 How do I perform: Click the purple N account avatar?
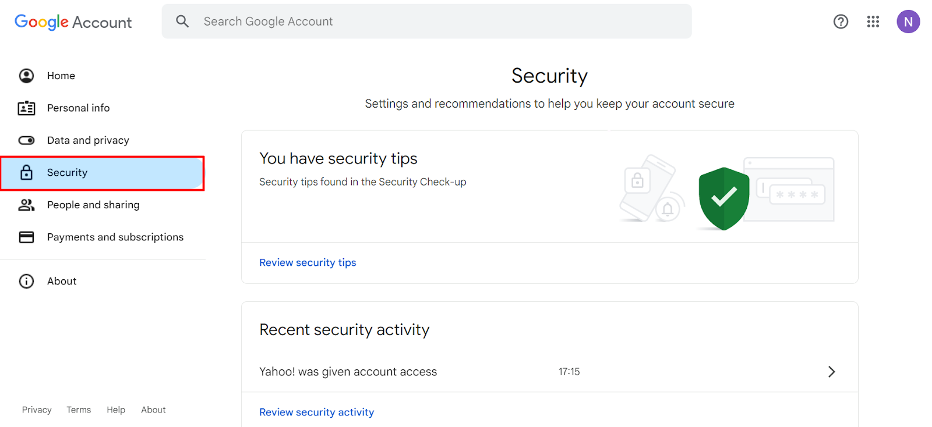coord(908,22)
